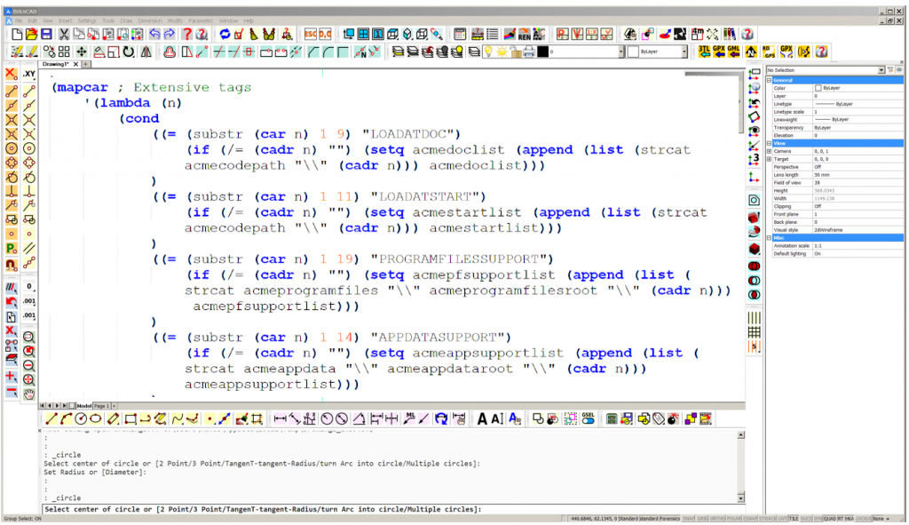Expand the Camera property row

770,151
